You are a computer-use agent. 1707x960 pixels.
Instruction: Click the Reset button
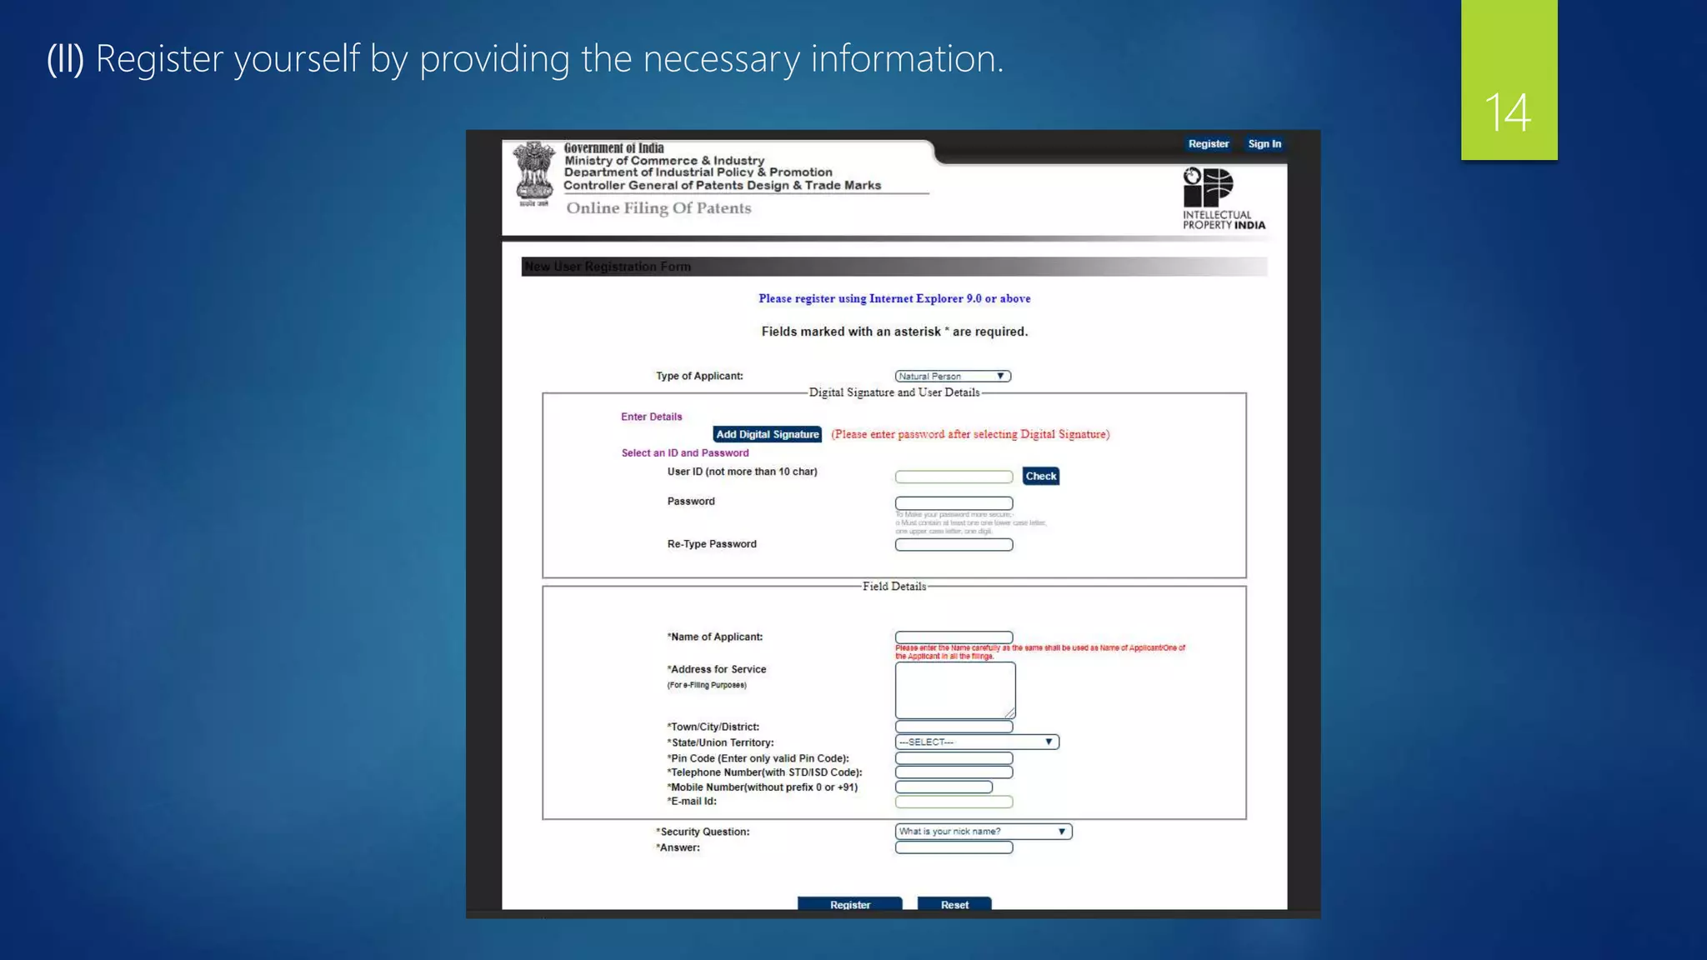[954, 904]
